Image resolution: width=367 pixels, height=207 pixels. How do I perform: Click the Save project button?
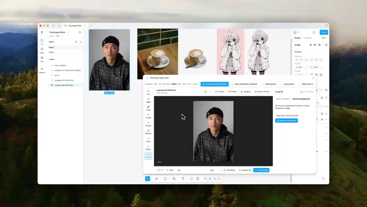[x=287, y=84]
